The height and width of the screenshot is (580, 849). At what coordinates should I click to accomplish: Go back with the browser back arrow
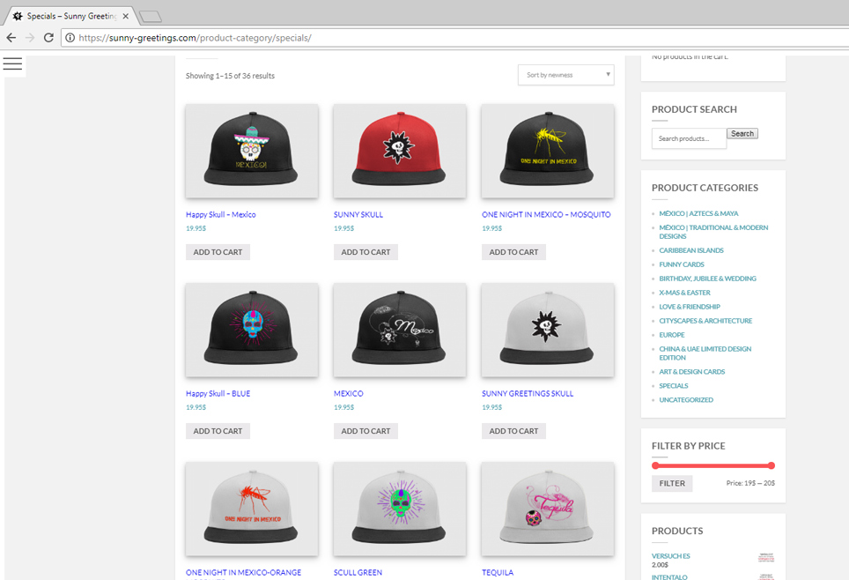[11, 37]
